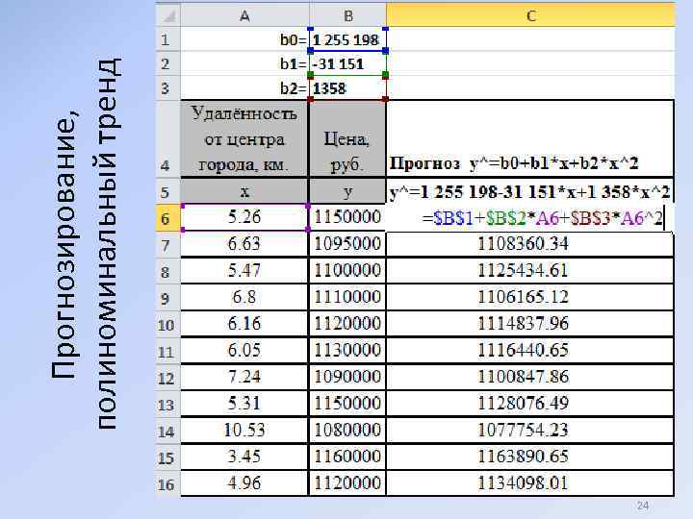
Task: Select cell with value 7.24
Action: point(244,377)
